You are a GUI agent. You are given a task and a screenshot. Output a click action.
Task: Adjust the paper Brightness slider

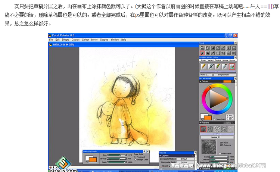[219, 162]
